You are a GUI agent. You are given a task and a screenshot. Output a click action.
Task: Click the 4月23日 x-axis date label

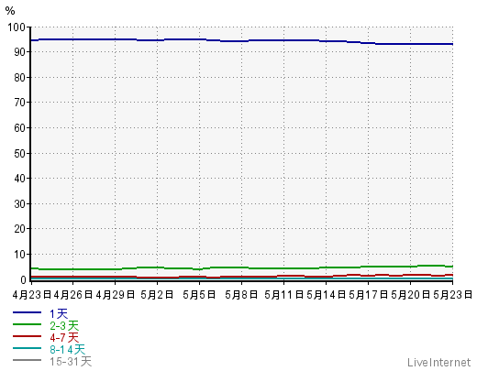coord(32,295)
